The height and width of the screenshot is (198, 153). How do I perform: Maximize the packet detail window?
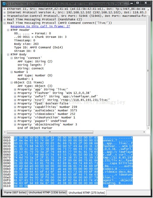(x=138, y=3)
